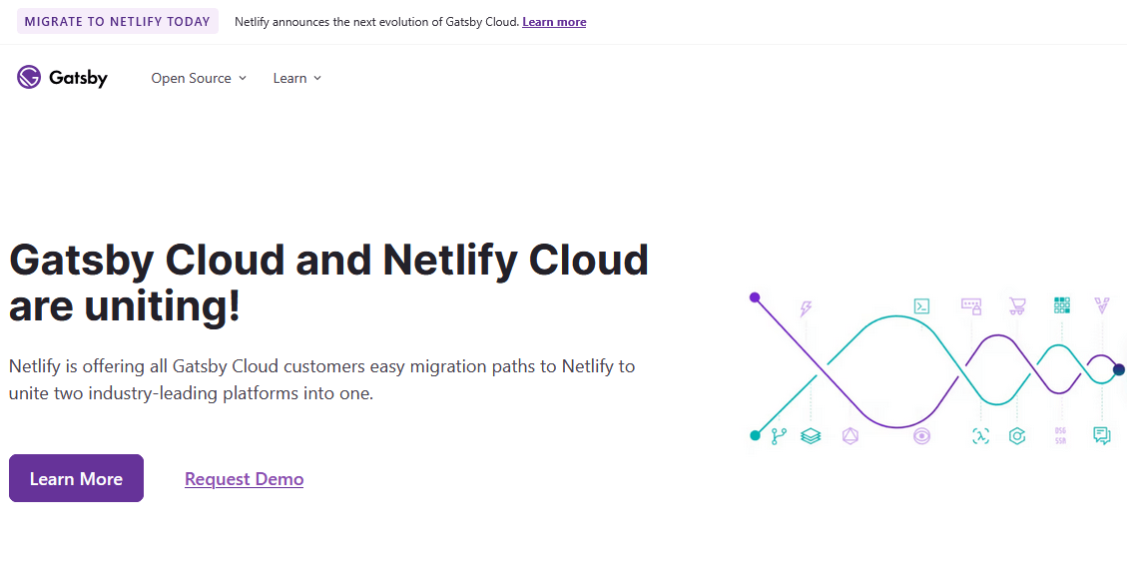Viewport: 1127px width, 565px height.
Task: Expand the Learn dropdown in the navigation
Action: [x=297, y=78]
